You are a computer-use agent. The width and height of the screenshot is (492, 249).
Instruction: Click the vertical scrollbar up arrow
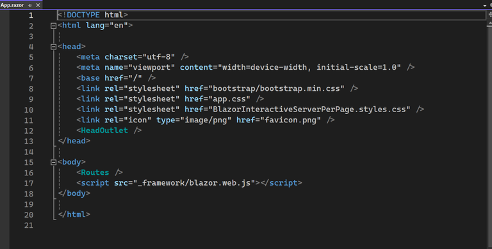pos(490,24)
